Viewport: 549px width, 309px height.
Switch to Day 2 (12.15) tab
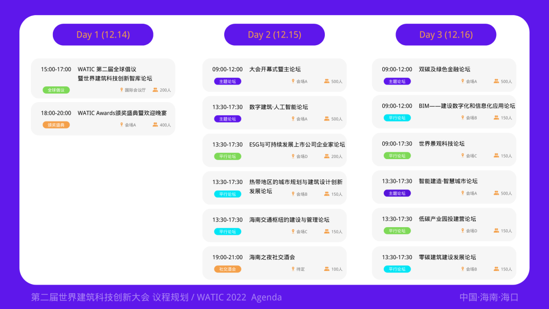coord(274,35)
